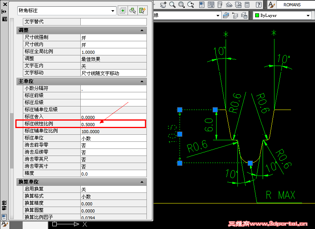Select the R MAX text in drawing

(x=280, y=195)
